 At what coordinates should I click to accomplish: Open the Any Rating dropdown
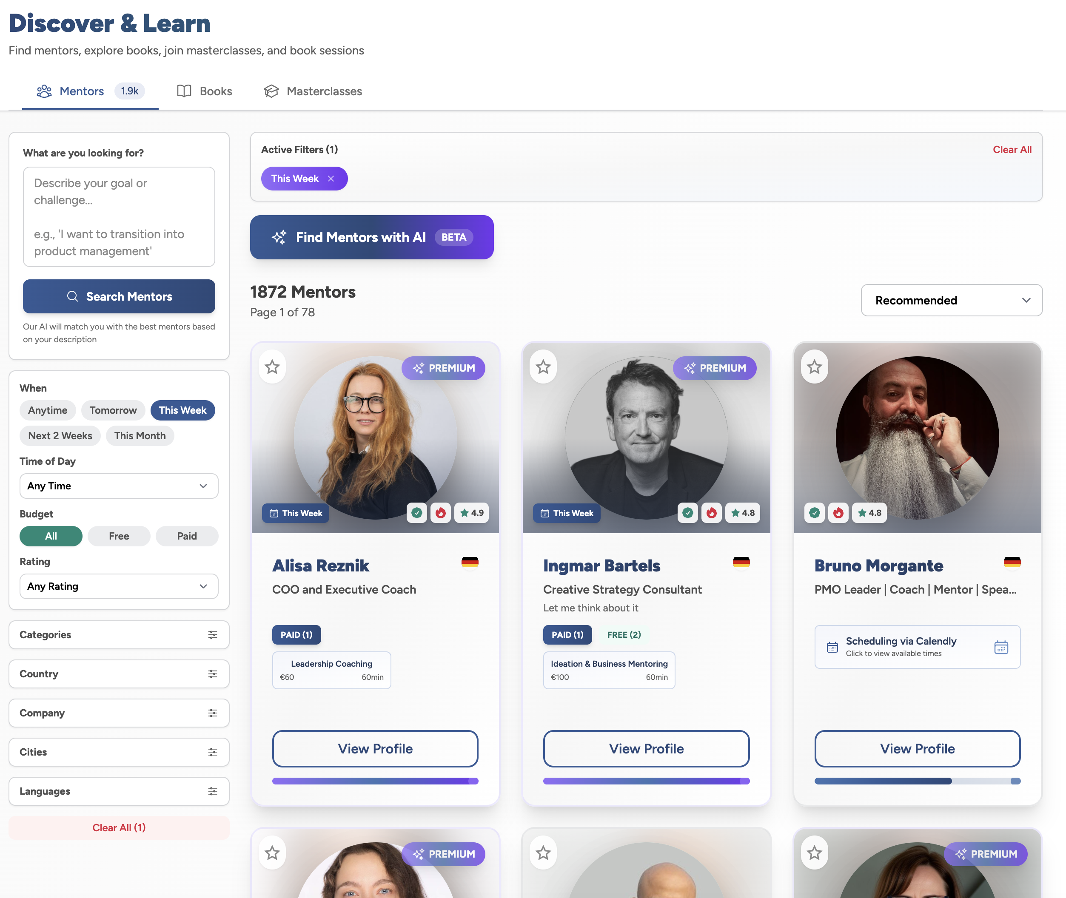[x=119, y=586]
